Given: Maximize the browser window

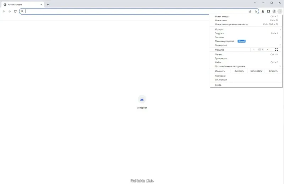Looking at the screenshot, I should click(x=272, y=3).
